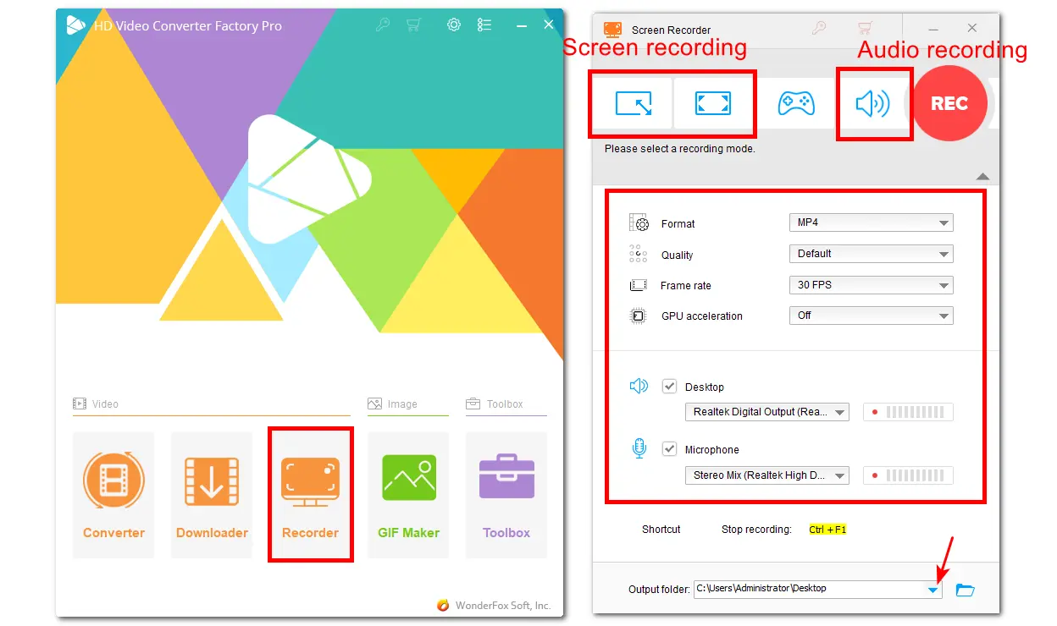
Task: Open Realtek Digital Output device dropdown
Action: click(766, 412)
